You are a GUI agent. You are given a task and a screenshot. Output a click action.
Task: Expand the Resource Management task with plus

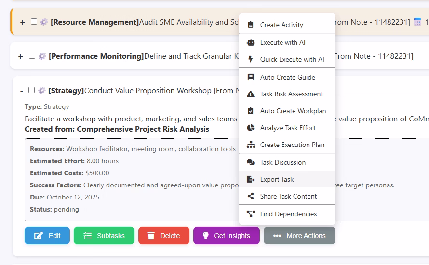pos(22,23)
